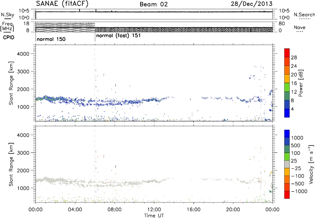Click the 20:00 time axis tick label
315x218 pixels.
(233, 210)
